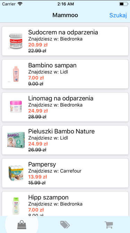
Task: Switch to the price tags tab
Action: coord(65,225)
